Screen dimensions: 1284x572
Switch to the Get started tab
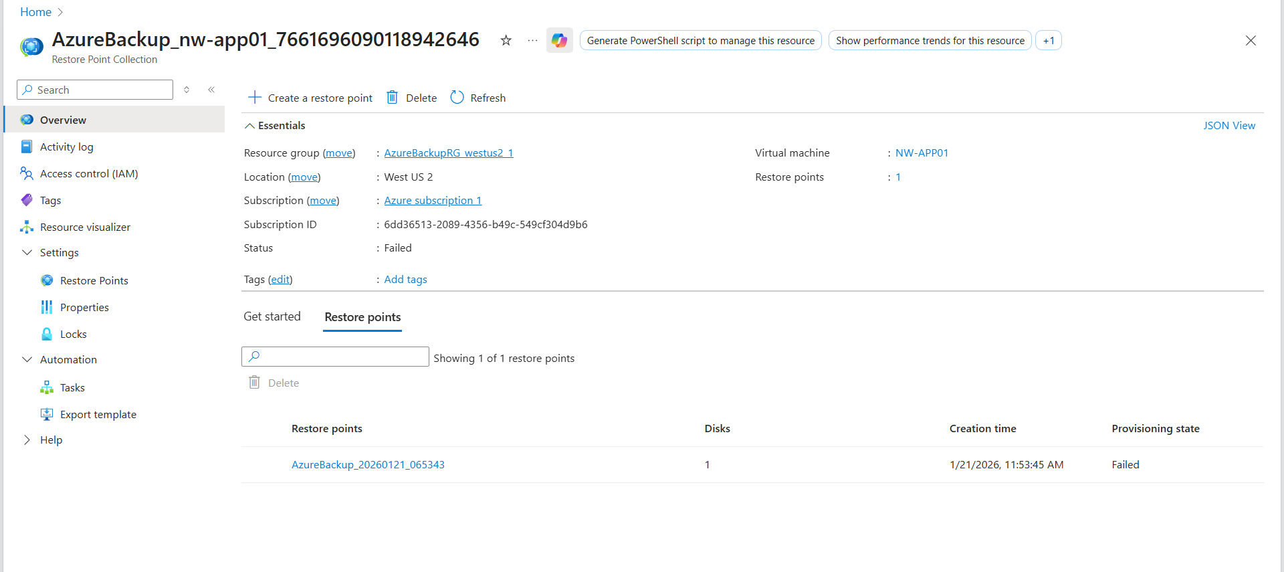(272, 316)
